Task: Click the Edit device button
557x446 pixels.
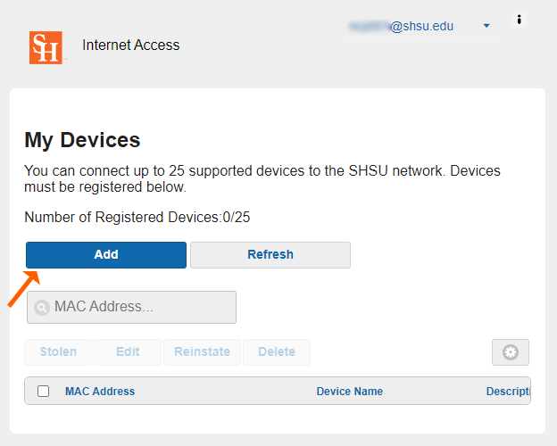Action: pos(128,351)
